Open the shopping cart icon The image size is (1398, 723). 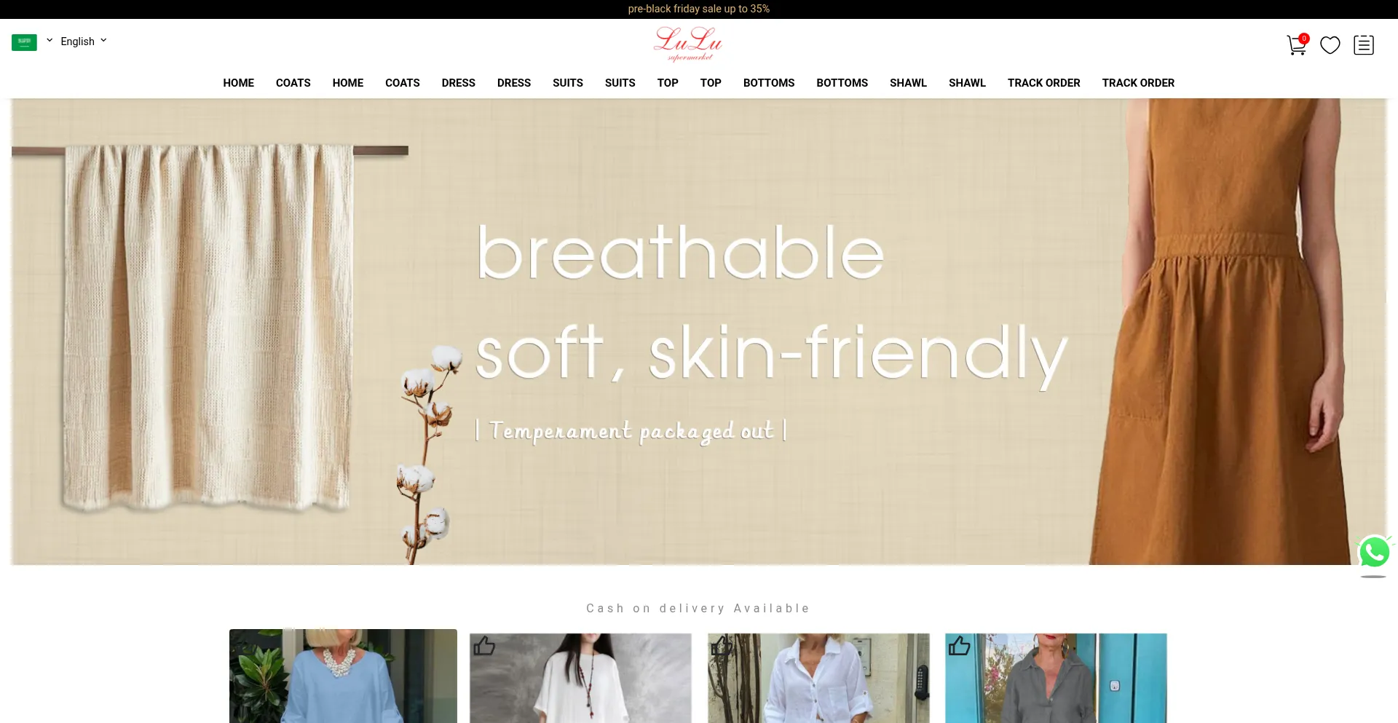1297,44
